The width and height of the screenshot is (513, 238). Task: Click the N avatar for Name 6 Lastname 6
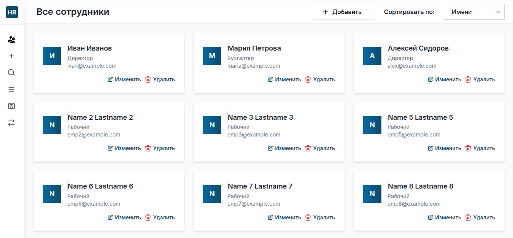(52, 194)
